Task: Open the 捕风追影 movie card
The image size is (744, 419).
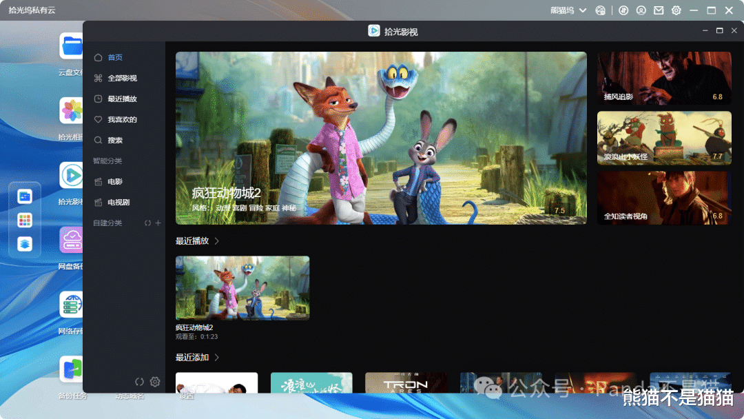Action: 664,79
